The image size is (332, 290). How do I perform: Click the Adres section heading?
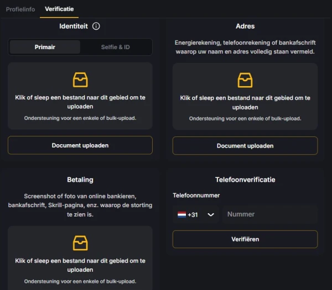coord(245,26)
